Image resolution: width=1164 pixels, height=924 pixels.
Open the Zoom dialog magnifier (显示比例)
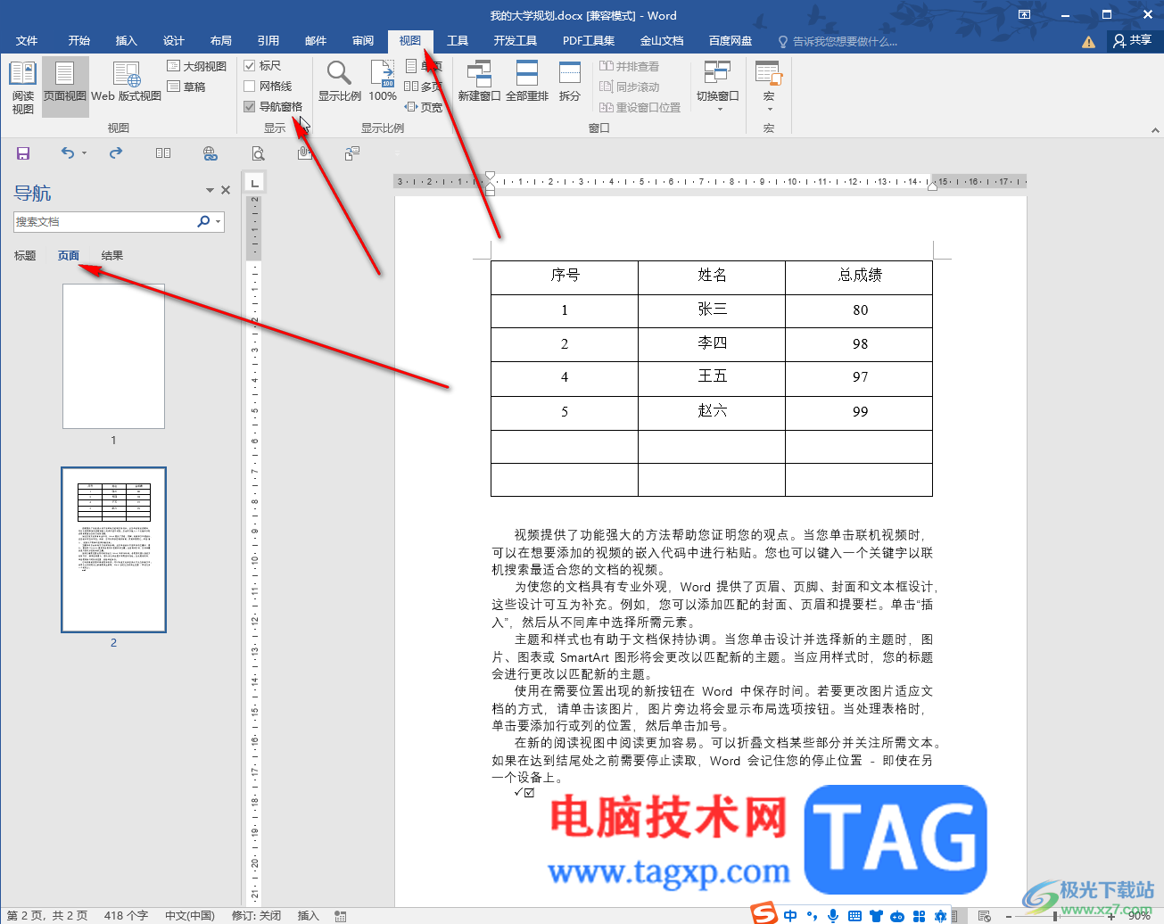(x=340, y=82)
